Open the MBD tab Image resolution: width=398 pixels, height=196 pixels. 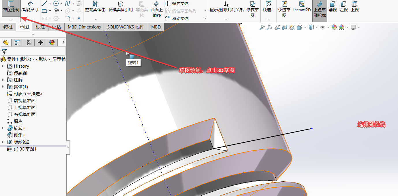[156, 27]
